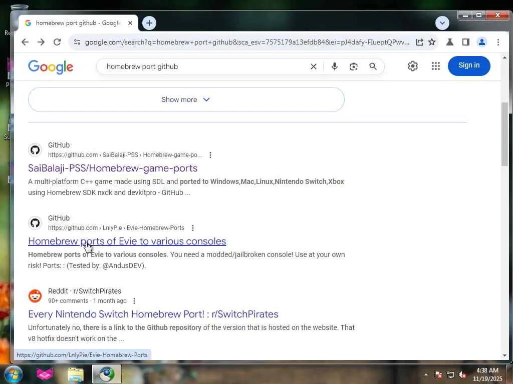Open Google apps grid
This screenshot has width=513, height=384.
pos(435,66)
